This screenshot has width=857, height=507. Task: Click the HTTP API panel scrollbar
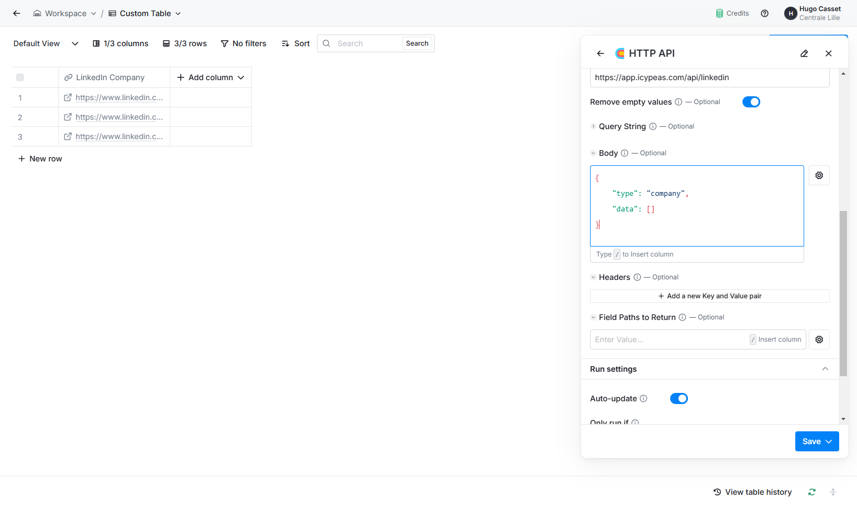point(843,293)
